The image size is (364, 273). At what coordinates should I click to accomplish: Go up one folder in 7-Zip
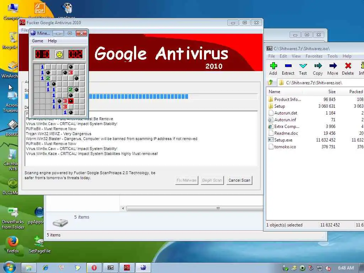point(271,82)
